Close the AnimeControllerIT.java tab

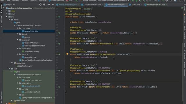click(78, 5)
